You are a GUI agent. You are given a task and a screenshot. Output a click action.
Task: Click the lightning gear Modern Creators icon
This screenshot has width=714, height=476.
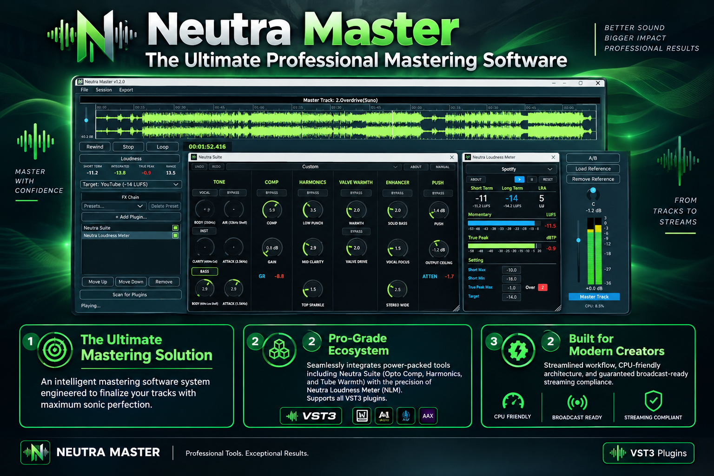518,350
